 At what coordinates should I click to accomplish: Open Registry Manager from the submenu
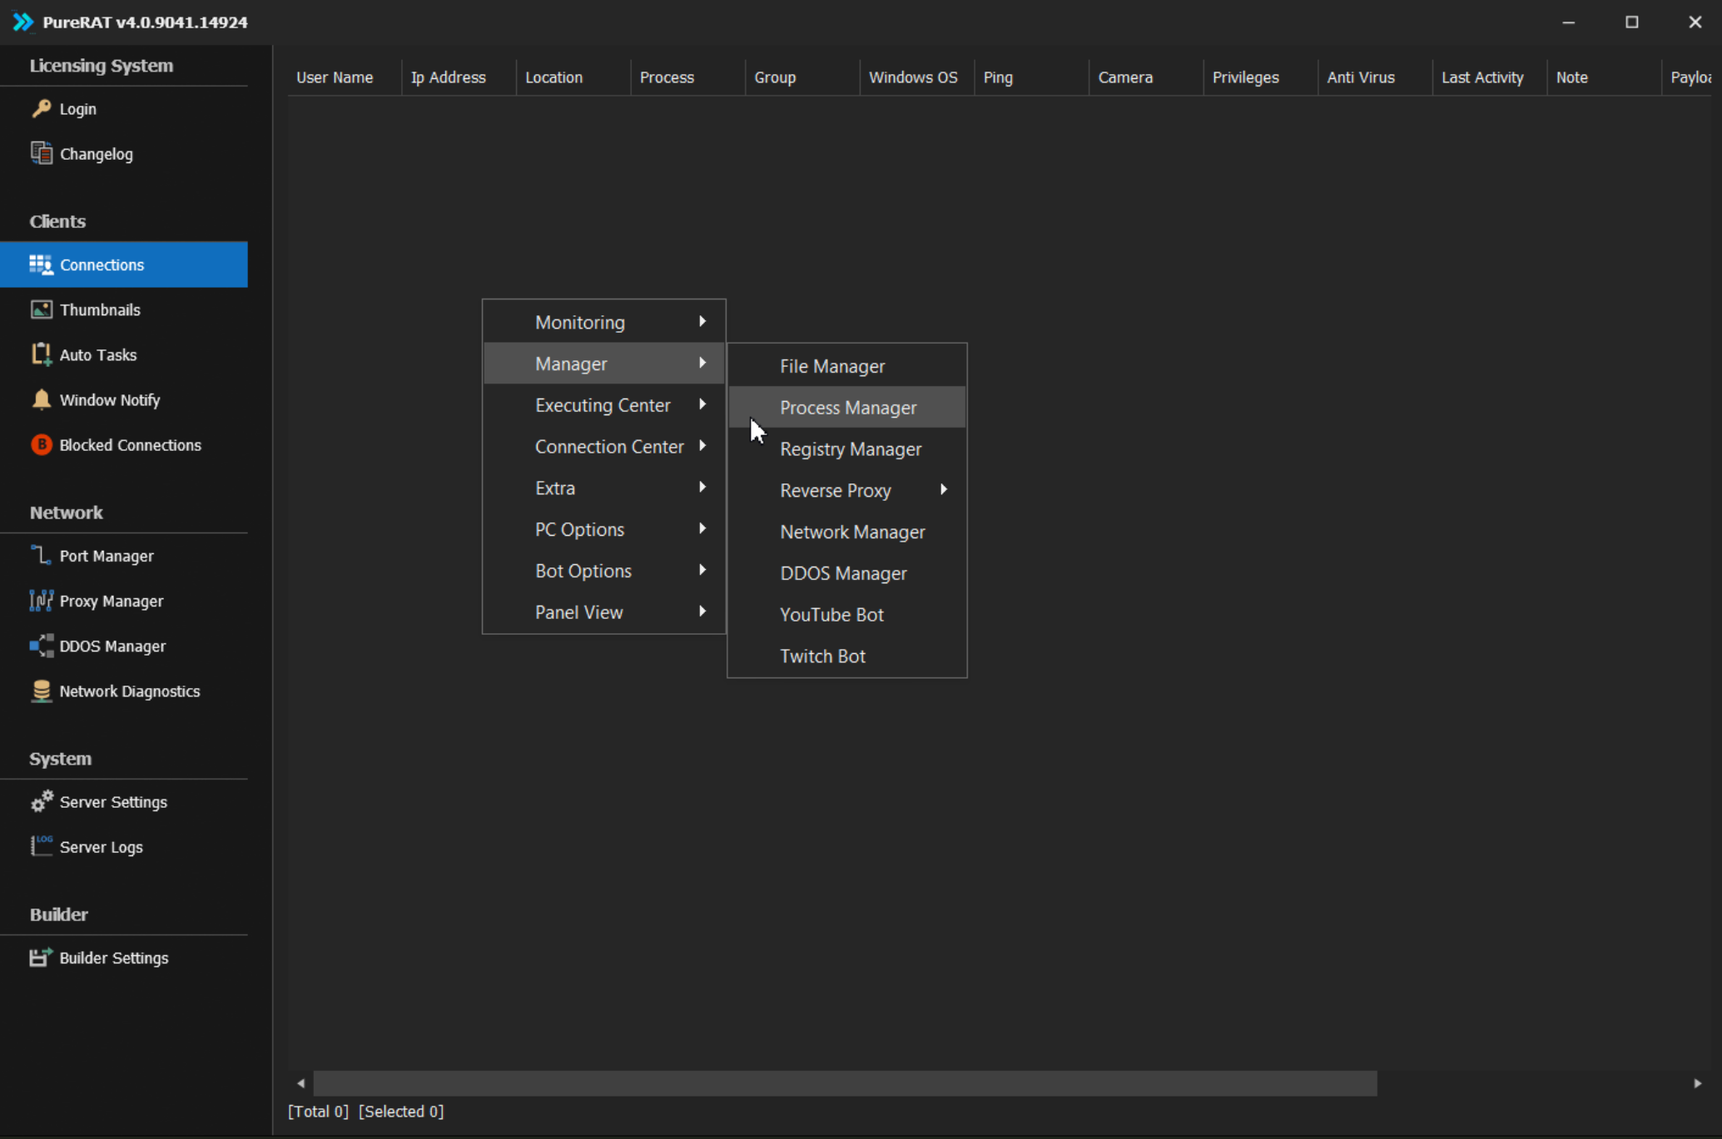pos(846,449)
